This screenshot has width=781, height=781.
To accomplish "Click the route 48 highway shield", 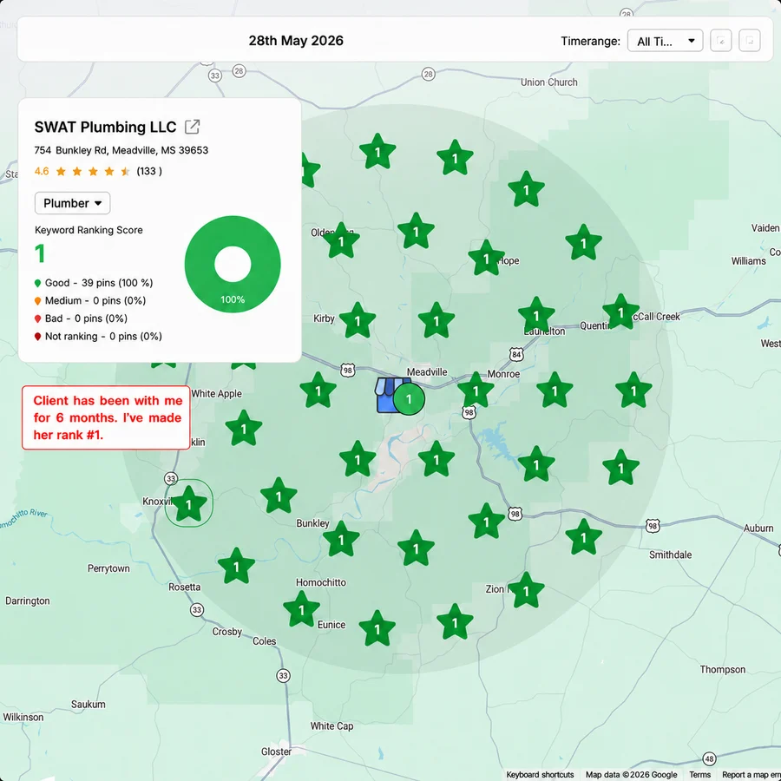I will [x=709, y=759].
